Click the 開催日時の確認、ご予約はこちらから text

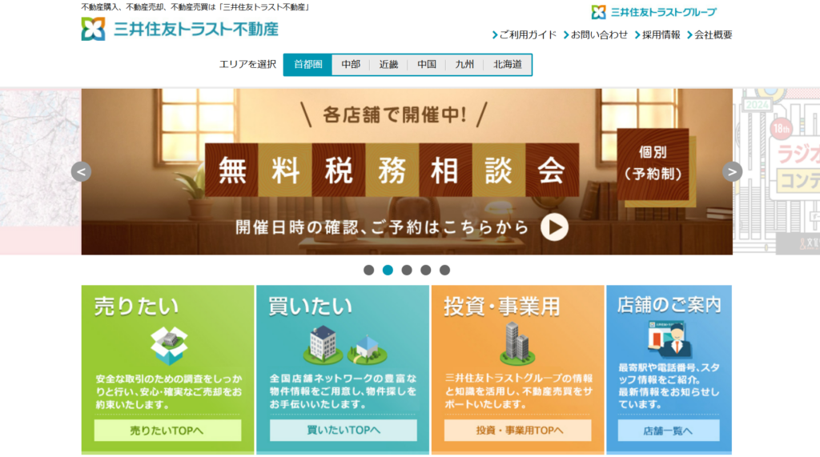point(382,227)
